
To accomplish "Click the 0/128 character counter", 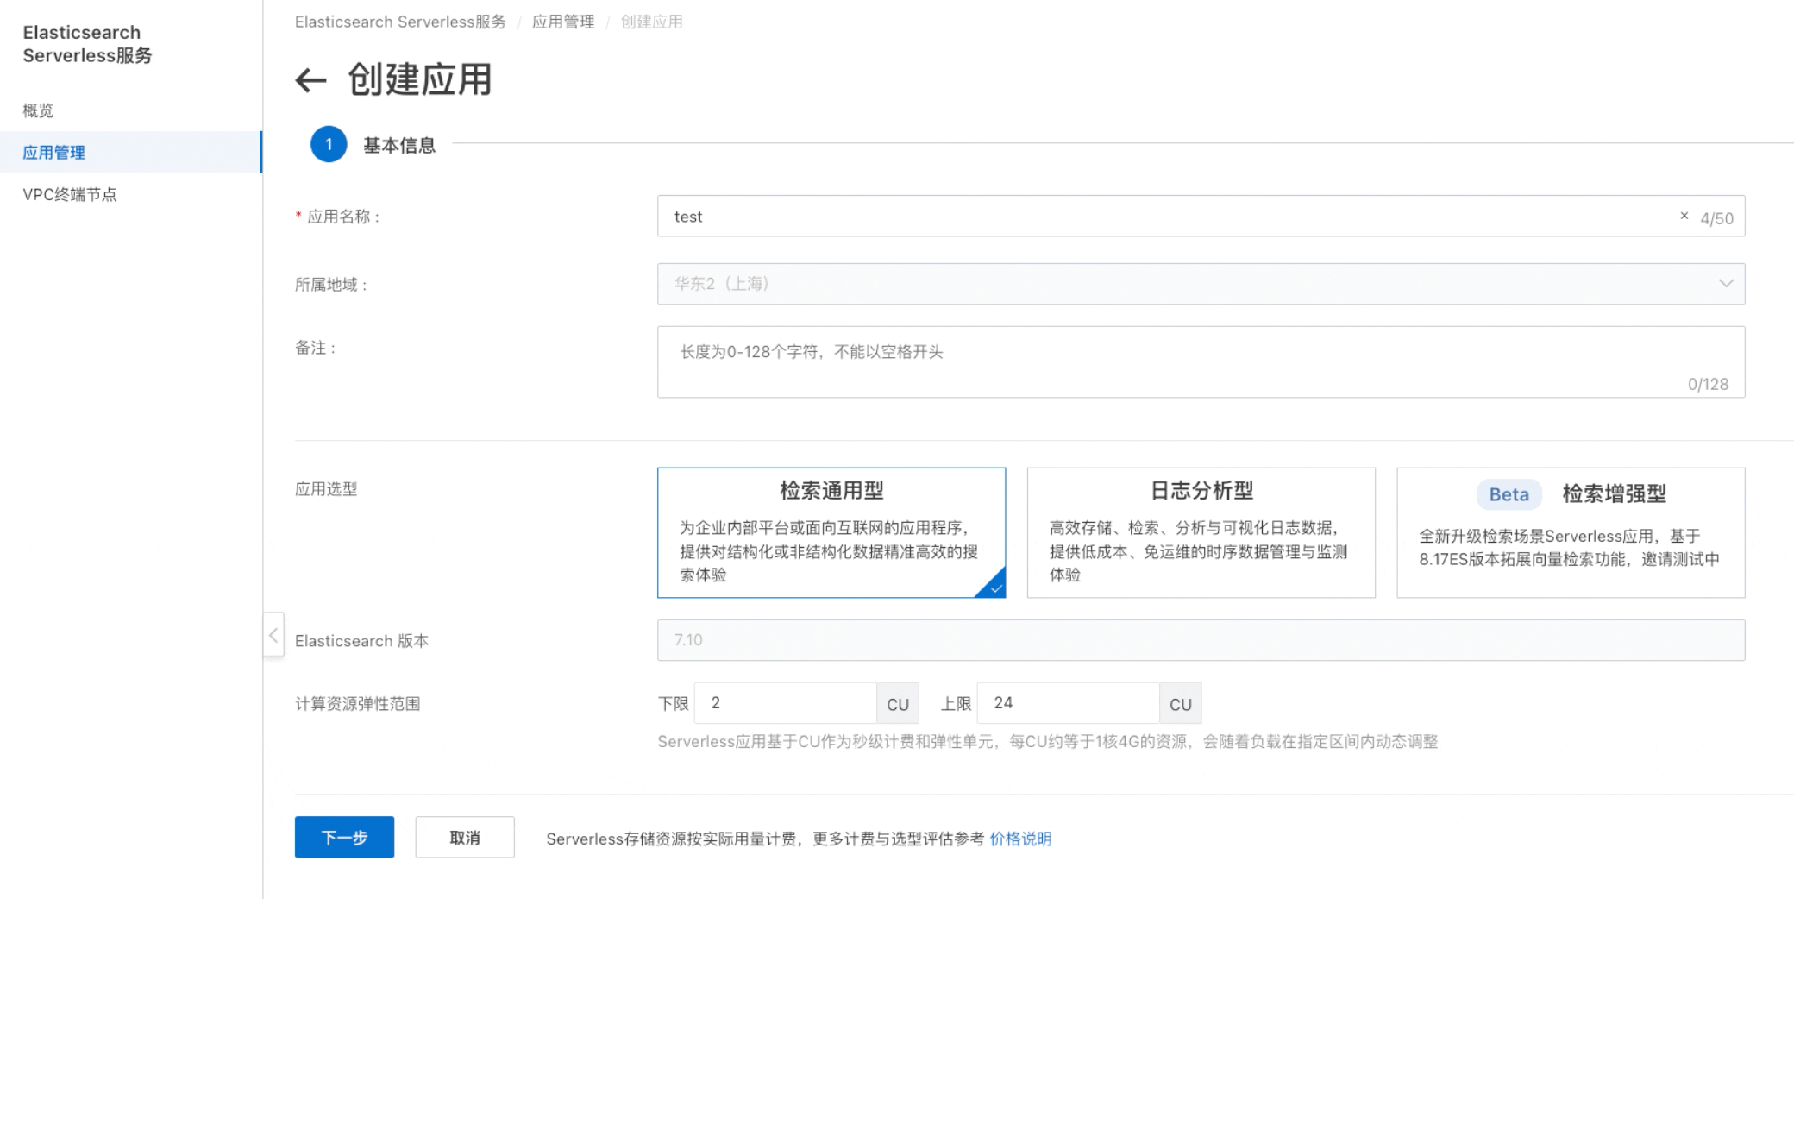I will 1708,384.
